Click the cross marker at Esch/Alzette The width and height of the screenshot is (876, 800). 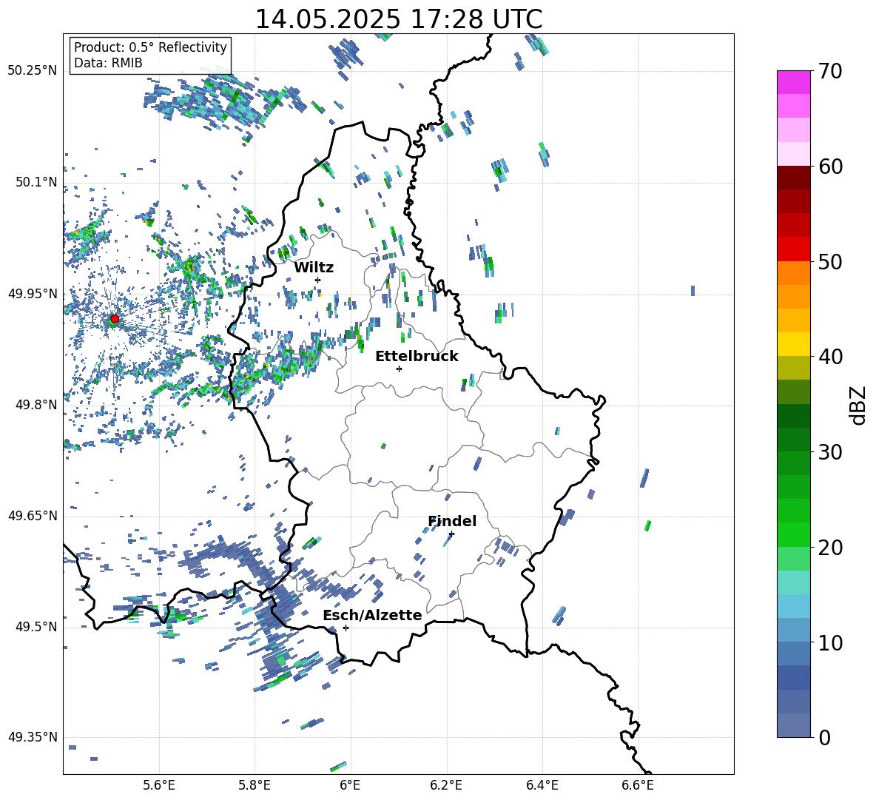click(x=346, y=628)
